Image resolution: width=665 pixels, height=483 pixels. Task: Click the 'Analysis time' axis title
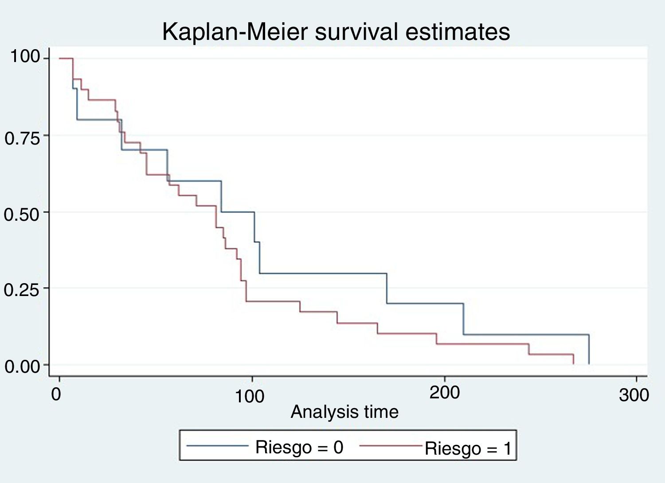[x=344, y=412]
